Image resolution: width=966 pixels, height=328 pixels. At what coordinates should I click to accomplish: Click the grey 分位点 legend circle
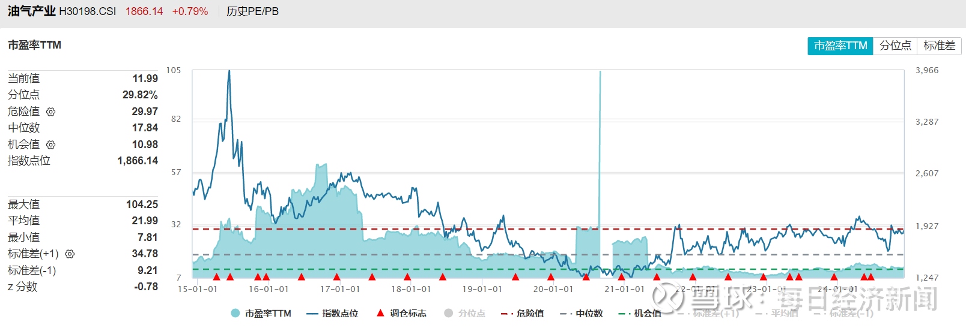[448, 313]
